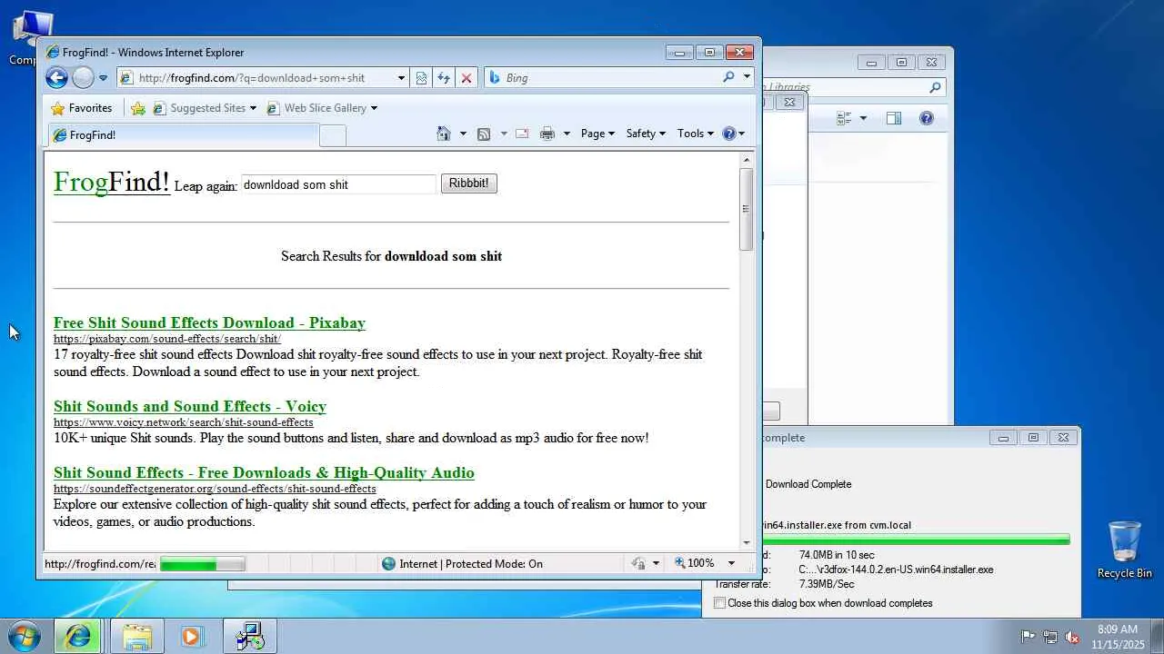Screen dimensions: 1164x654
Task: Click the Explorer help question mark icon
Action: coord(927,118)
